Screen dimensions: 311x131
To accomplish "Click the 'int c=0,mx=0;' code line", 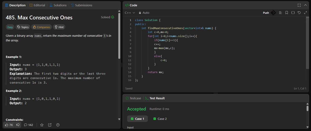I will 158,32.
